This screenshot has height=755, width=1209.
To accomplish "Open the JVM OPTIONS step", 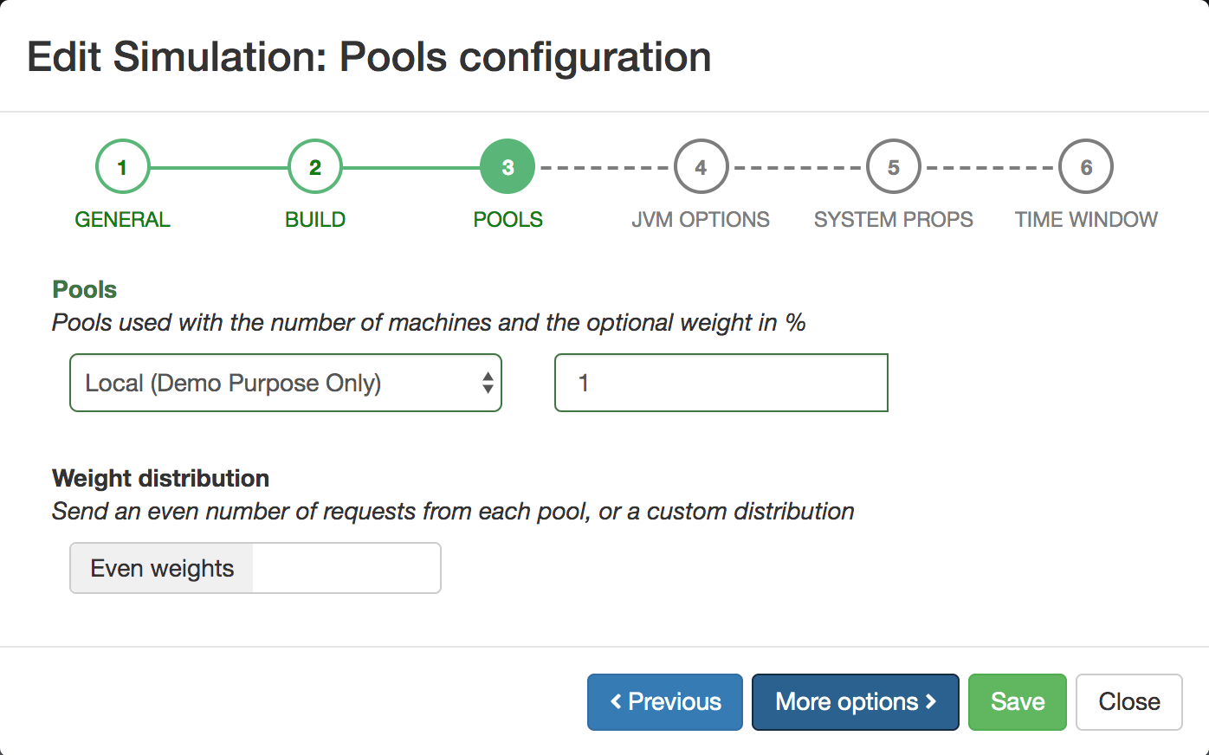I will click(x=701, y=220).
